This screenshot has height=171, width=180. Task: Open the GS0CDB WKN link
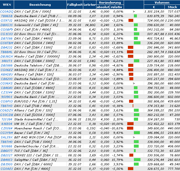(7, 115)
